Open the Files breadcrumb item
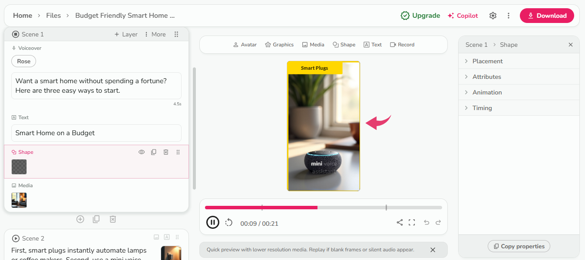 (x=53, y=15)
